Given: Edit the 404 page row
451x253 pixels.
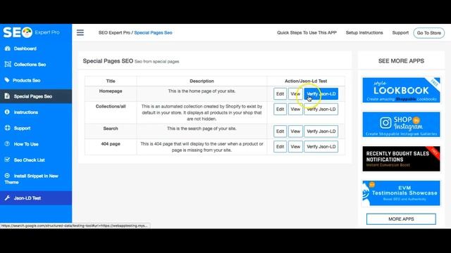Looking at the screenshot, I should click(280, 147).
